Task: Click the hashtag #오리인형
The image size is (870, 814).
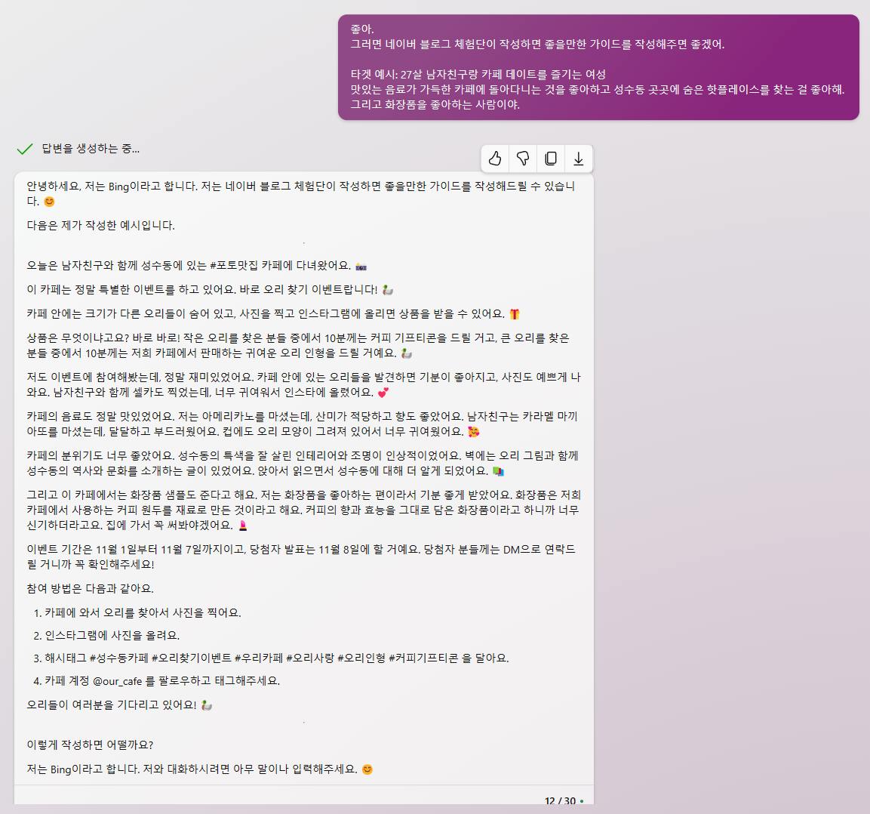Action: [361, 658]
